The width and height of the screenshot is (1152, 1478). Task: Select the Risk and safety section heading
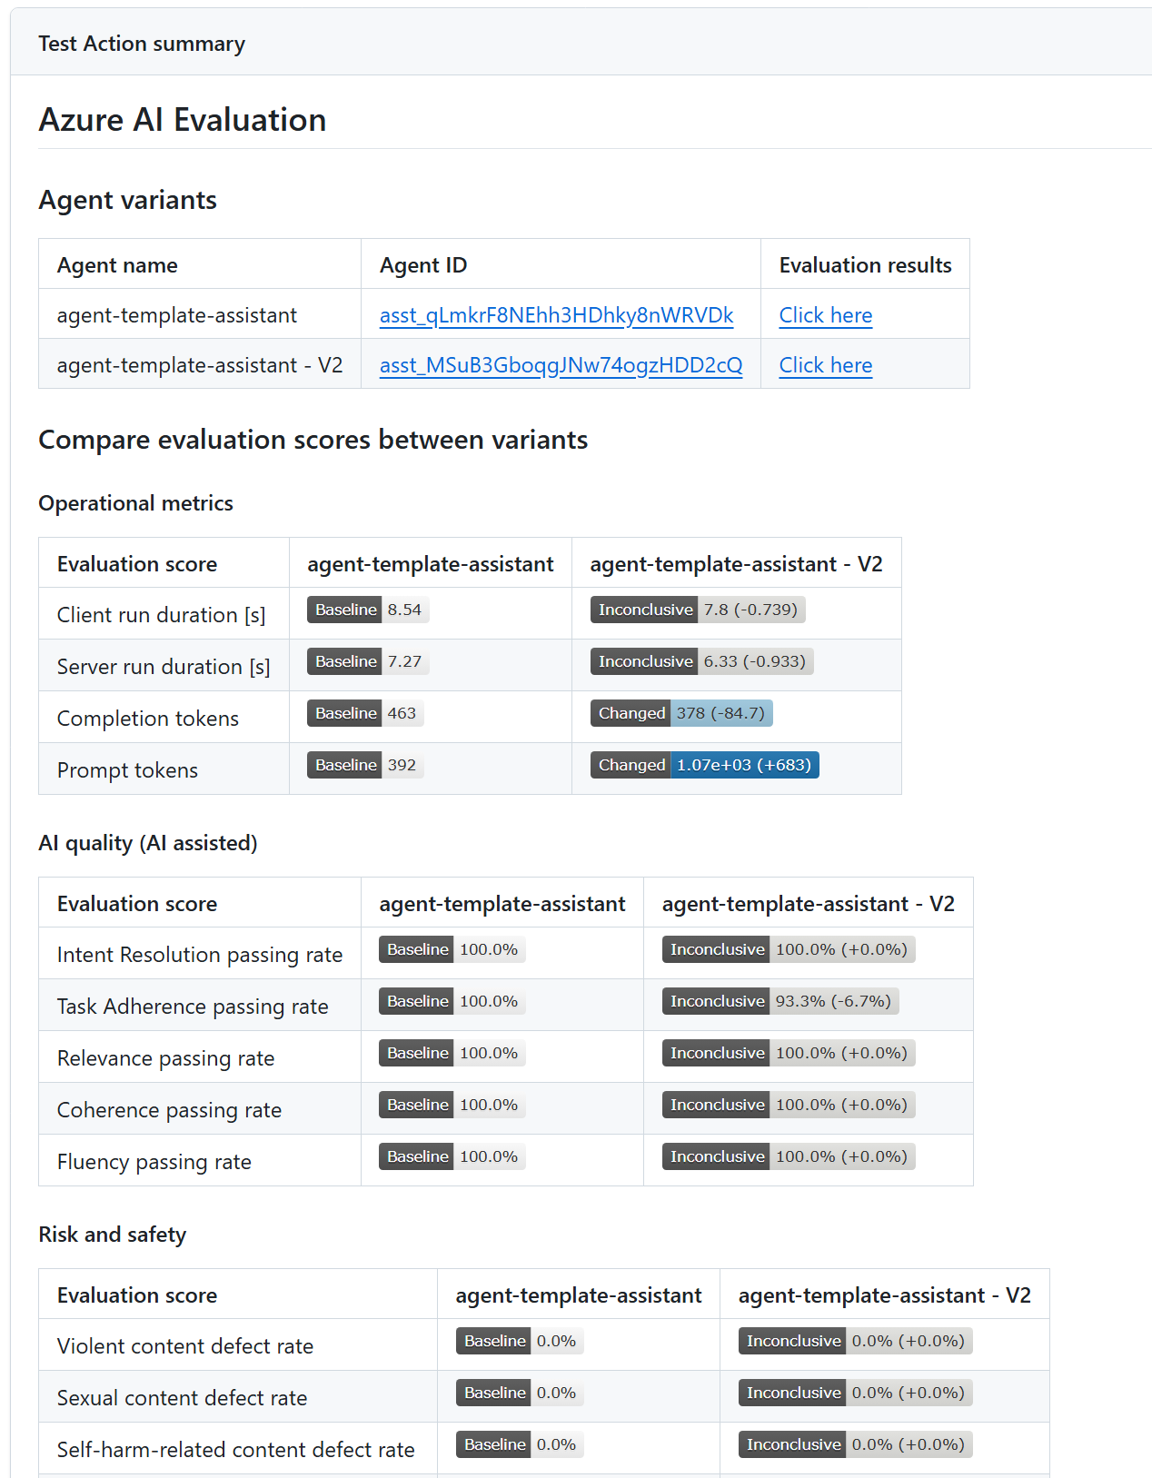[112, 1234]
